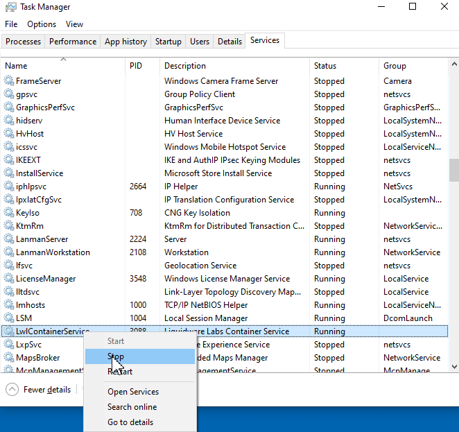Click the Local Session Manager description
Screen dimensions: 459x432
pos(206,318)
